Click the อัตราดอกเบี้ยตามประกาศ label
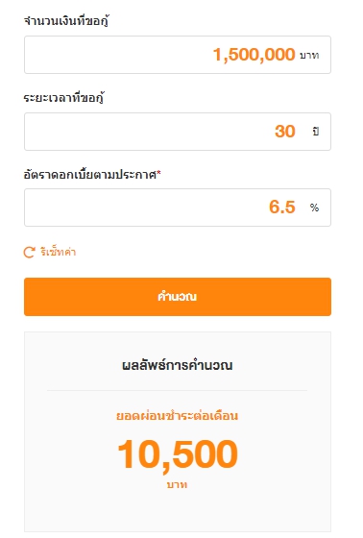This screenshot has height=538, width=363. [90, 175]
